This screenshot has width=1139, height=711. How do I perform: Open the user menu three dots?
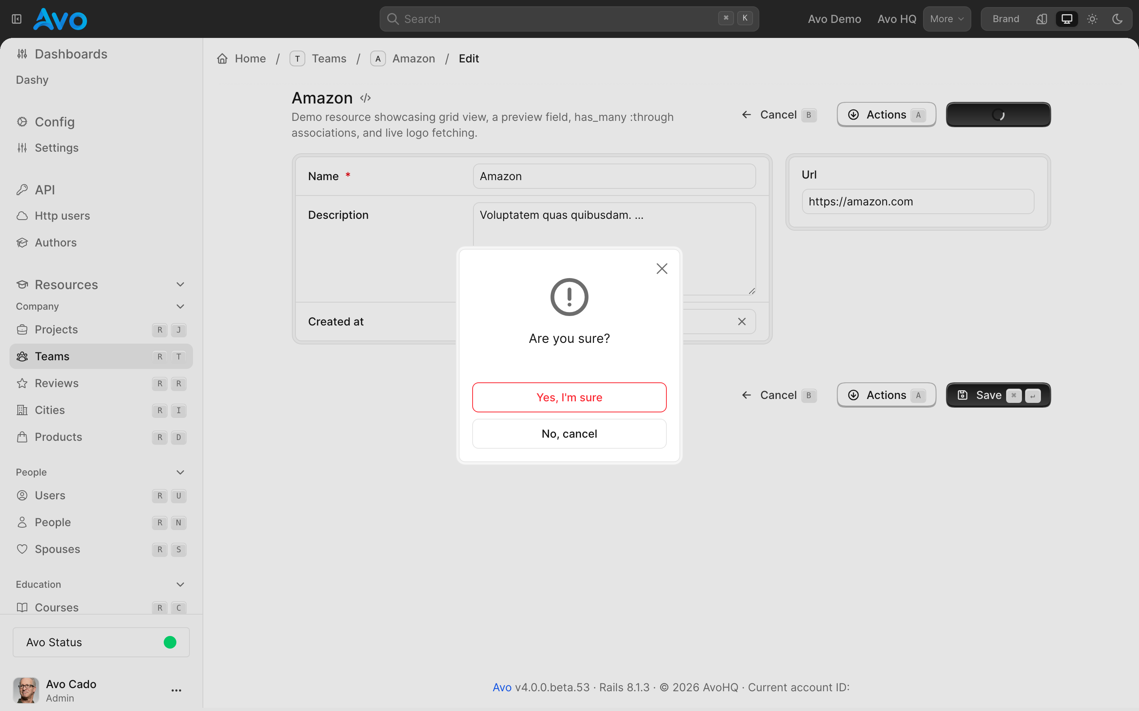click(176, 690)
